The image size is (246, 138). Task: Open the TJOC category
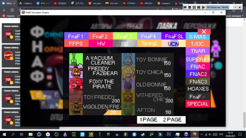coord(198,43)
